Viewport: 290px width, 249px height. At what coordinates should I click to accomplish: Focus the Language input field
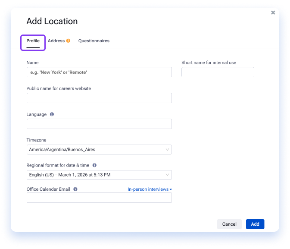pyautogui.click(x=99, y=124)
